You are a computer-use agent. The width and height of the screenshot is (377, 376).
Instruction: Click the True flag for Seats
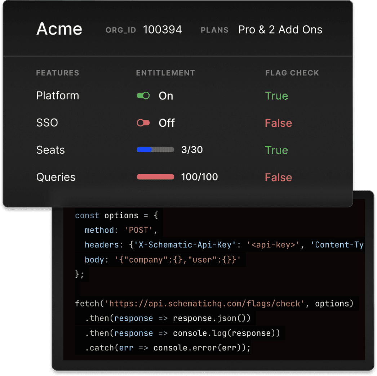[276, 150]
